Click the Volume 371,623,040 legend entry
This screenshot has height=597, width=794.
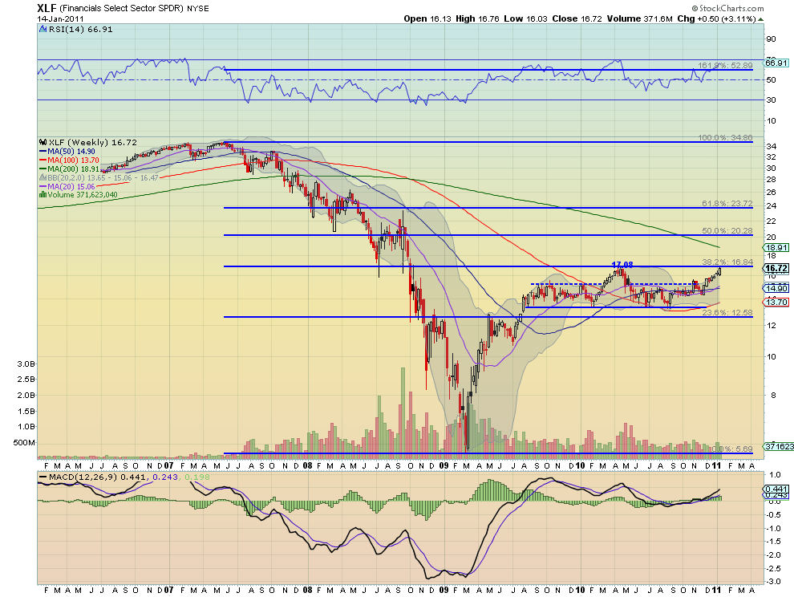[x=82, y=195]
